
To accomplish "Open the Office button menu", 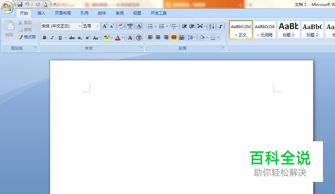I will pos(7,7).
